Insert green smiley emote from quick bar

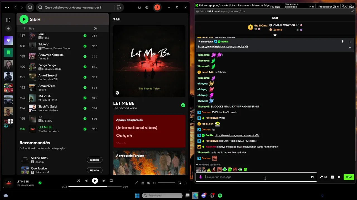[245, 169]
